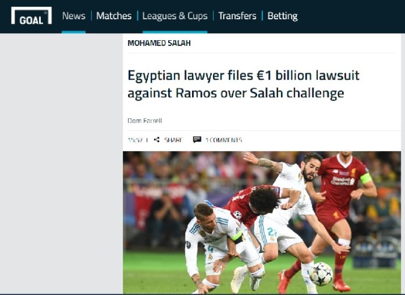The width and height of the screenshot is (405, 295).
Task: Click the share icon
Action: pos(157,140)
